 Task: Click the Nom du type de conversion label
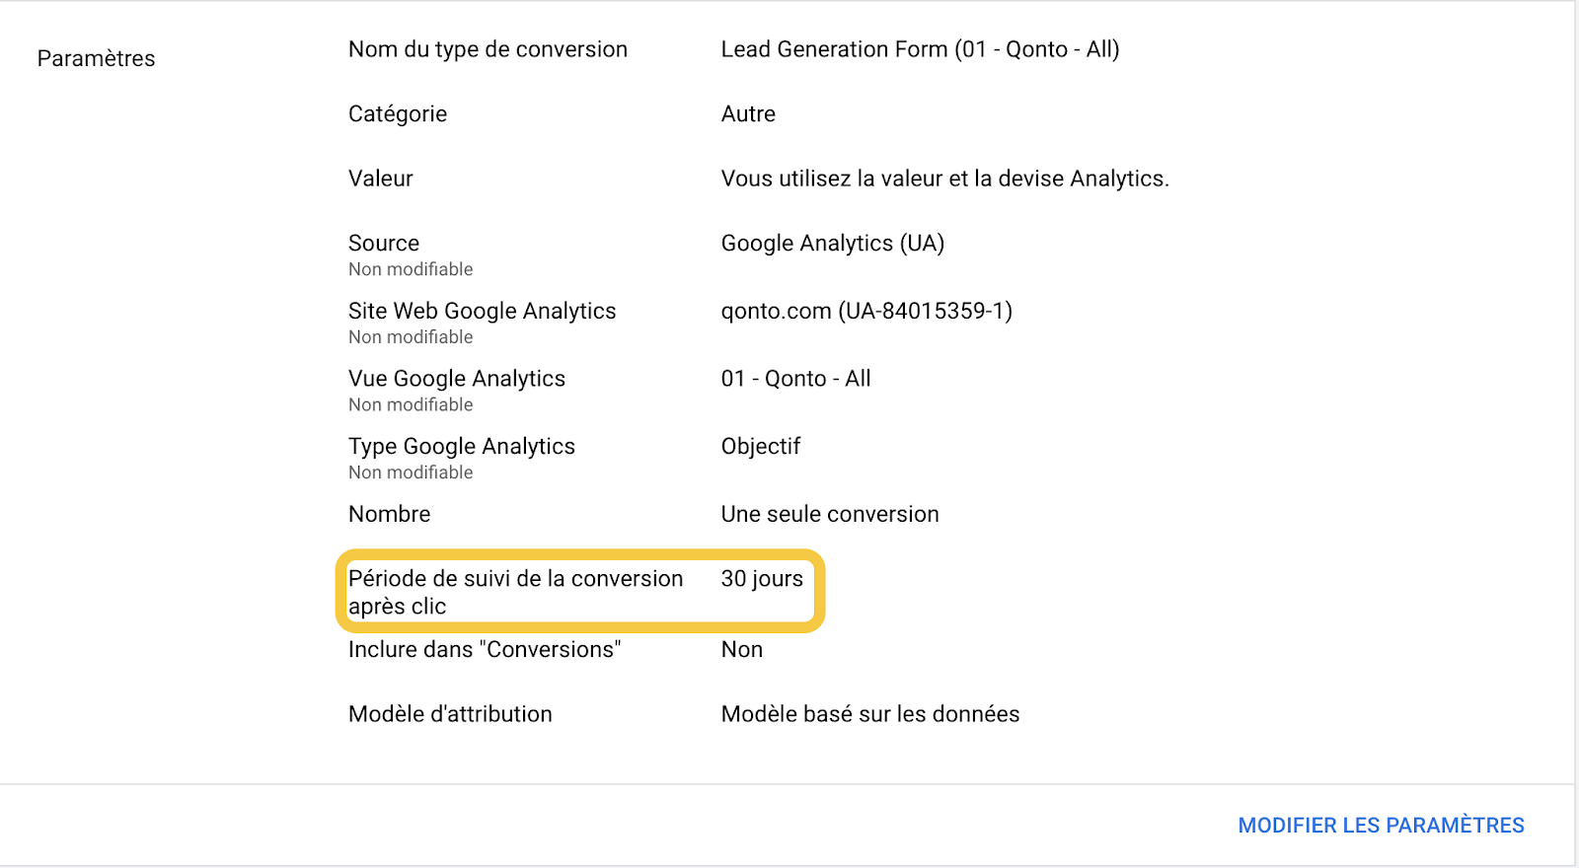(488, 49)
